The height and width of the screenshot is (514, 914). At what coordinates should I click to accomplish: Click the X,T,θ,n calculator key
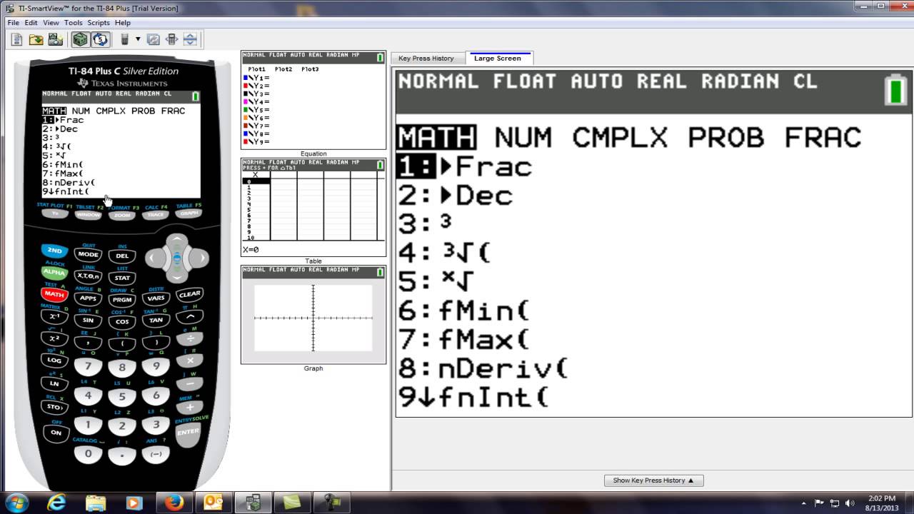click(x=89, y=276)
